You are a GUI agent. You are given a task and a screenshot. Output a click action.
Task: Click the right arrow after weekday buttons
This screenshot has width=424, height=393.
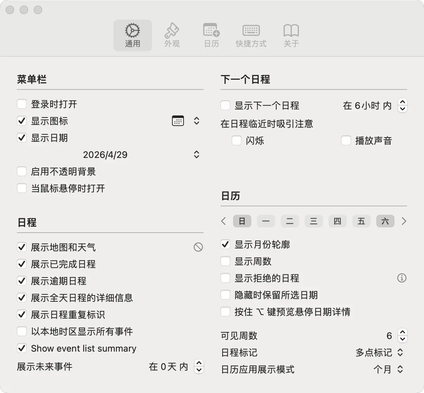point(404,221)
